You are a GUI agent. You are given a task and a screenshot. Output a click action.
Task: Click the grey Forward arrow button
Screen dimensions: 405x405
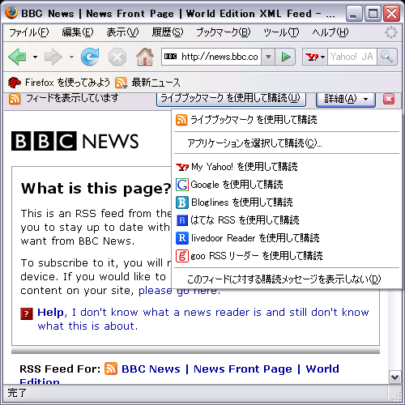tap(53, 57)
